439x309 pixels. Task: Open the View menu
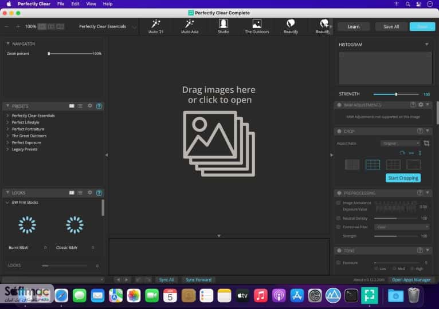tap(91, 4)
